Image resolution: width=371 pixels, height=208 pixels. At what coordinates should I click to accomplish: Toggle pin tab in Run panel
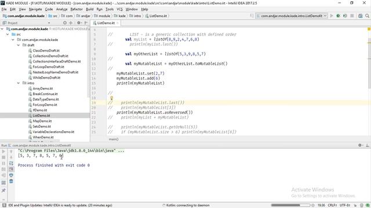coord(3,191)
